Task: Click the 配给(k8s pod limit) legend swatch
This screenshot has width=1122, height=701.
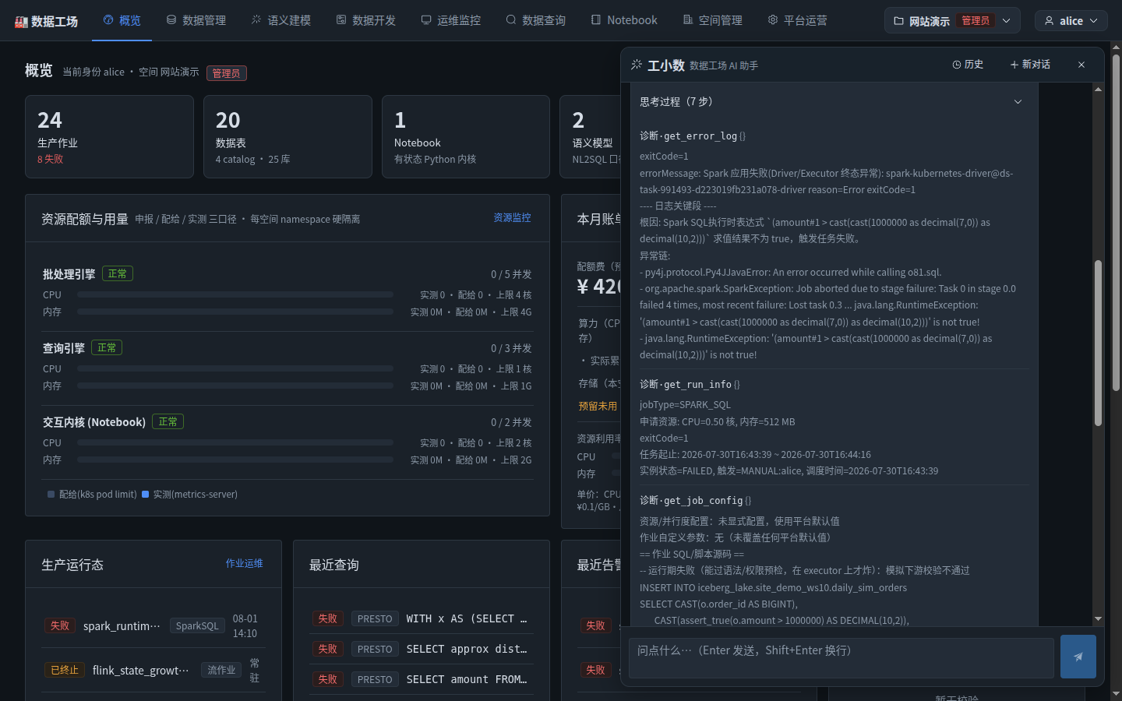Action: [x=51, y=495]
